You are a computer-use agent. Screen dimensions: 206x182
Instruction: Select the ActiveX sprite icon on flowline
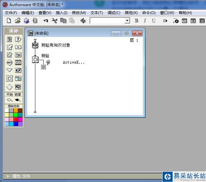(43, 67)
